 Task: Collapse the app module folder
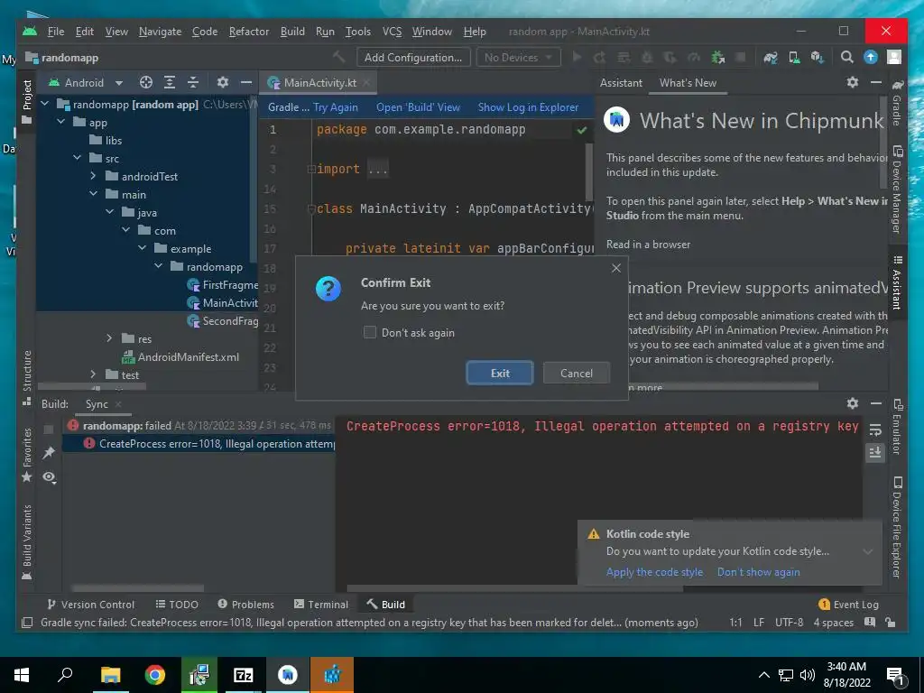pos(61,122)
